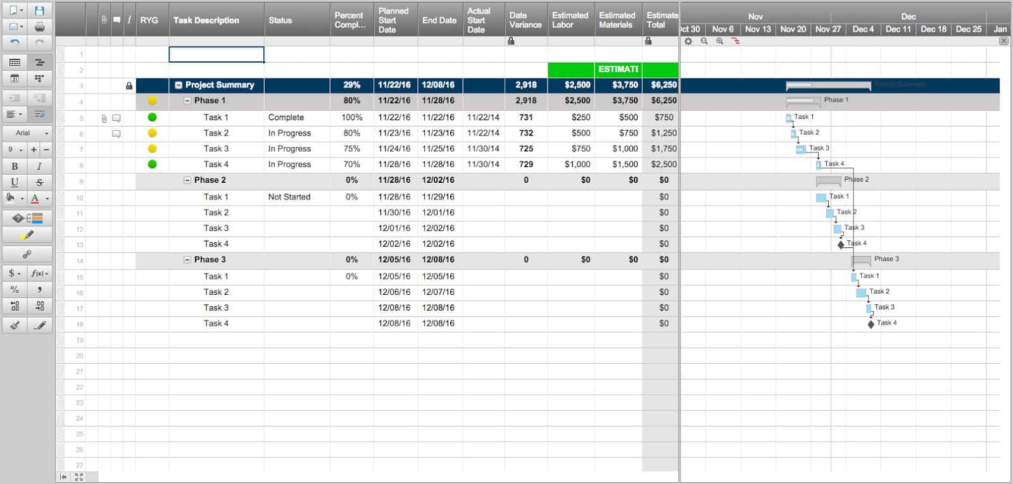
Task: Open the Arial font dropdown
Action: tap(27, 133)
